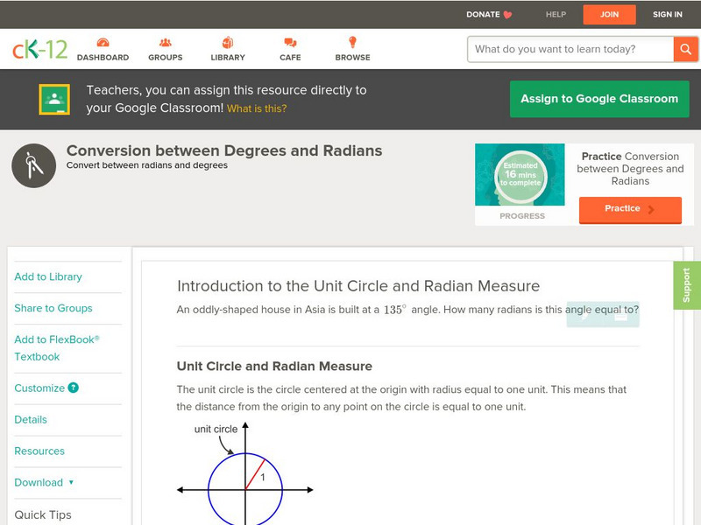The width and height of the screenshot is (701, 525).
Task: Click Assign to Google Classroom
Action: coord(599,99)
